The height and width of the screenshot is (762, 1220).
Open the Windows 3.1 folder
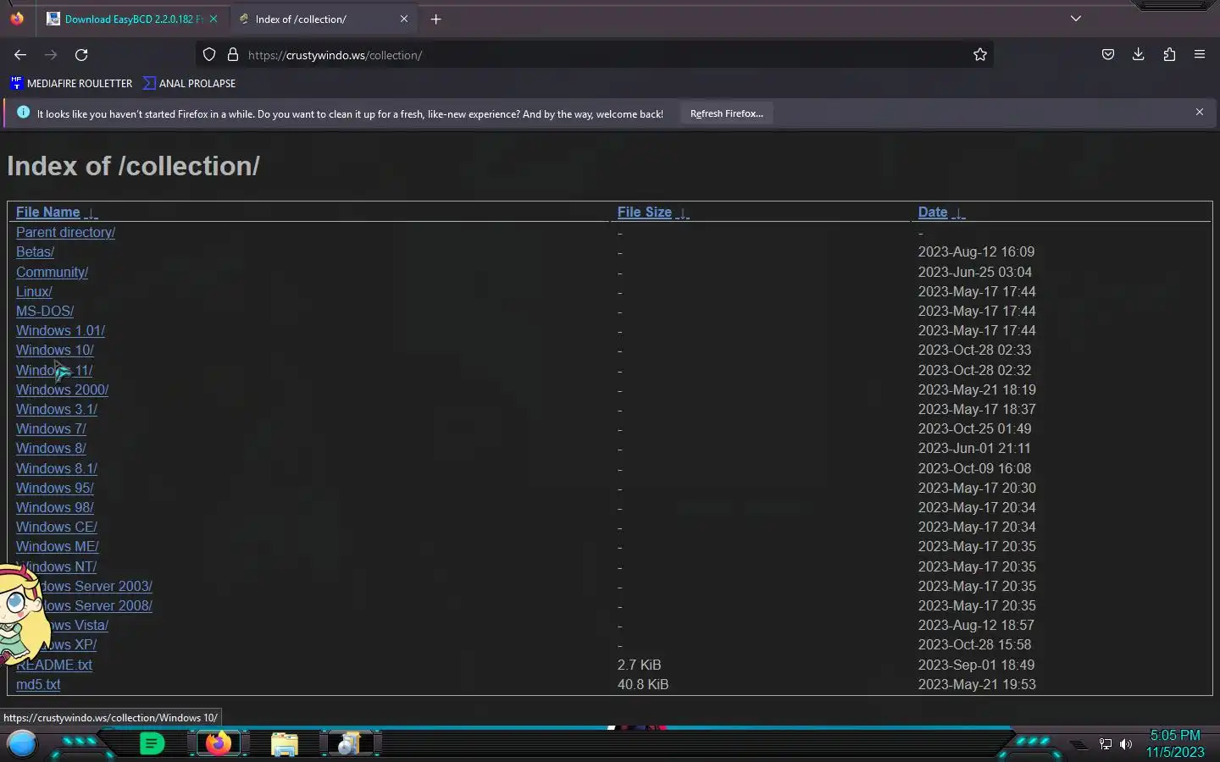(57, 409)
